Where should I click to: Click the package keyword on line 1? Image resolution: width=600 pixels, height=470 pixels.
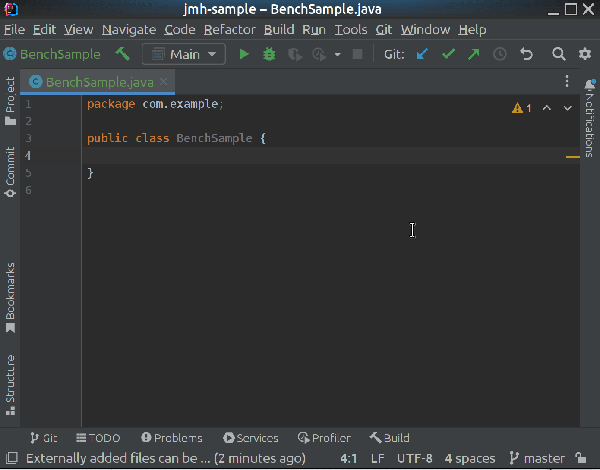pos(111,104)
